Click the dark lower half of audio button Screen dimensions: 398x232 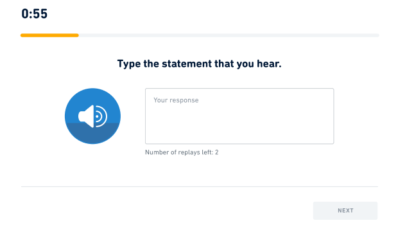click(92, 134)
